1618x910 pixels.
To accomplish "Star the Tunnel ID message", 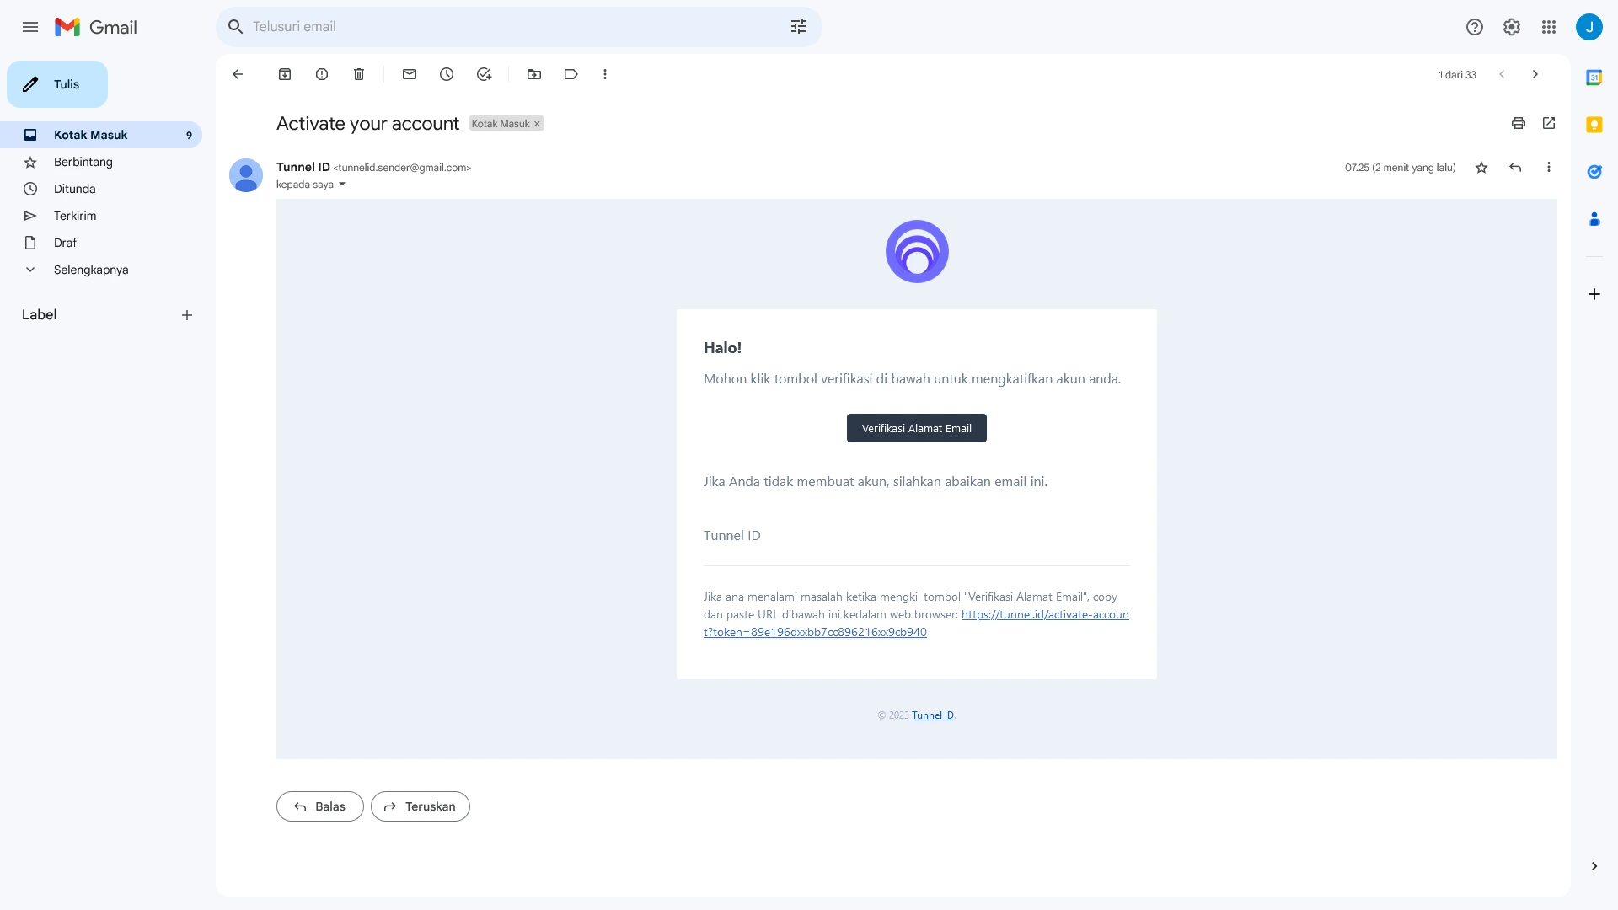I will tap(1481, 168).
